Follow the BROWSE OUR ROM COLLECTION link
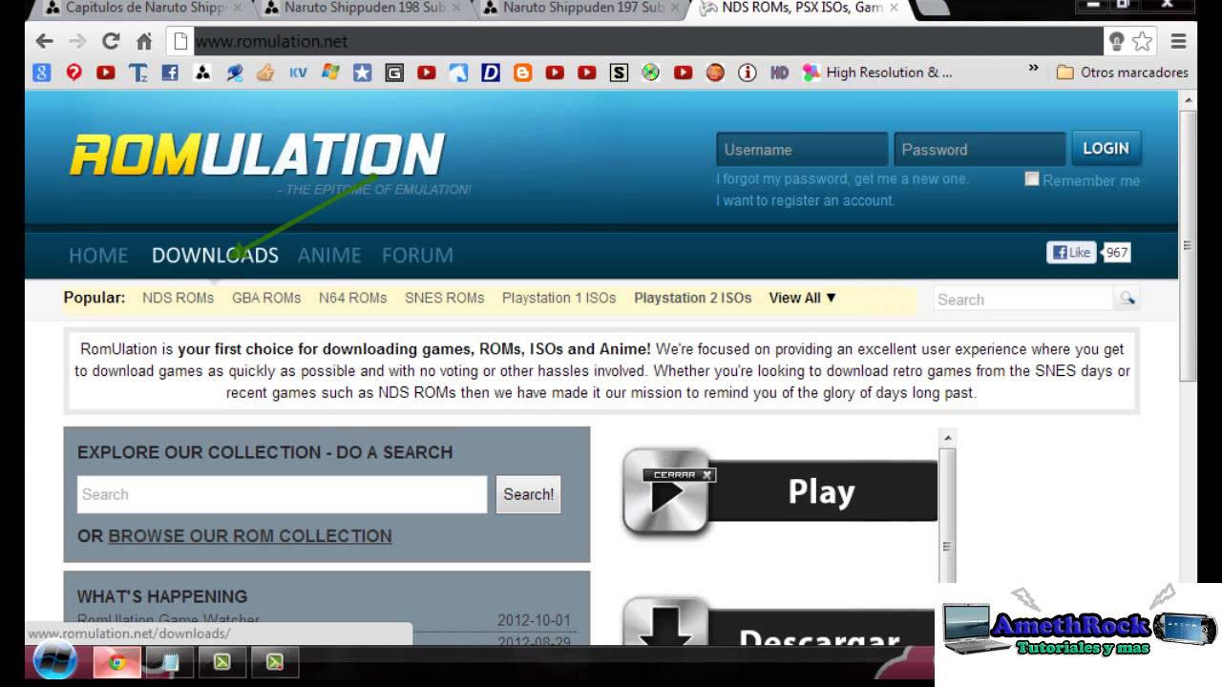This screenshot has height=687, width=1222. [x=250, y=536]
